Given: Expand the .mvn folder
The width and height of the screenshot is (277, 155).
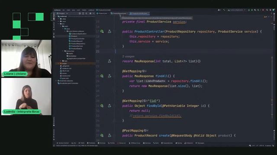Looking at the screenshot, I should click(x=58, y=21).
